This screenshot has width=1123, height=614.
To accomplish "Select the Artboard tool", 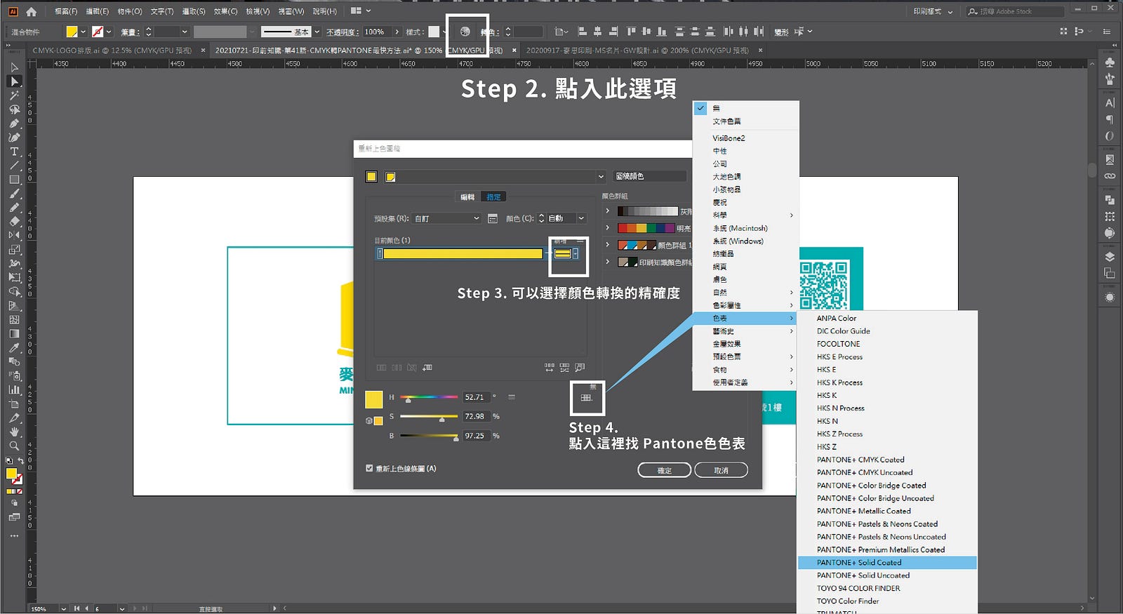I will (14, 403).
